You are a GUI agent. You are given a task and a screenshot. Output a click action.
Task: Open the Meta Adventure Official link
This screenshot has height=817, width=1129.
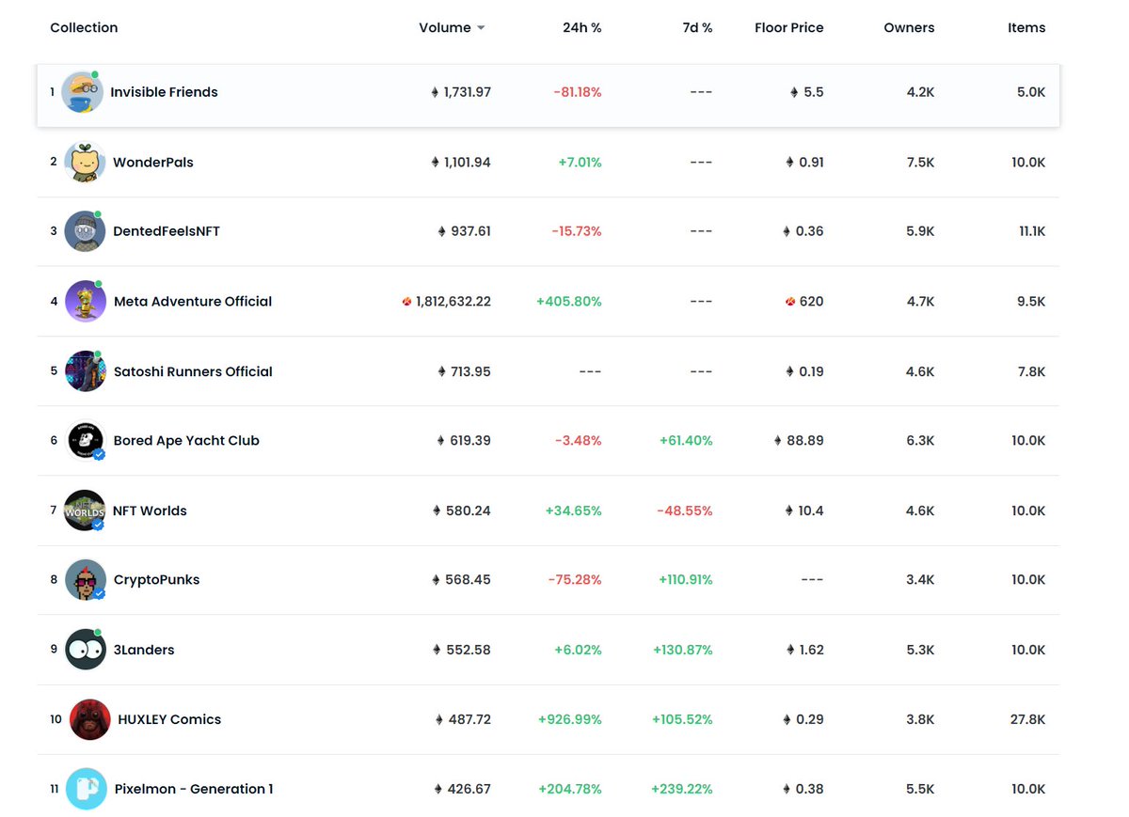[193, 301]
